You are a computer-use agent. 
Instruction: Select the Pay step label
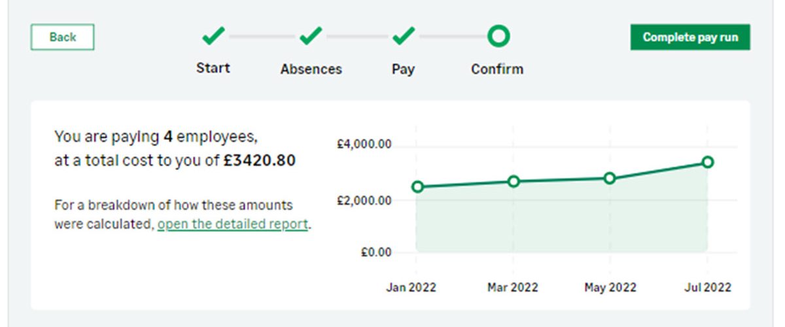403,69
